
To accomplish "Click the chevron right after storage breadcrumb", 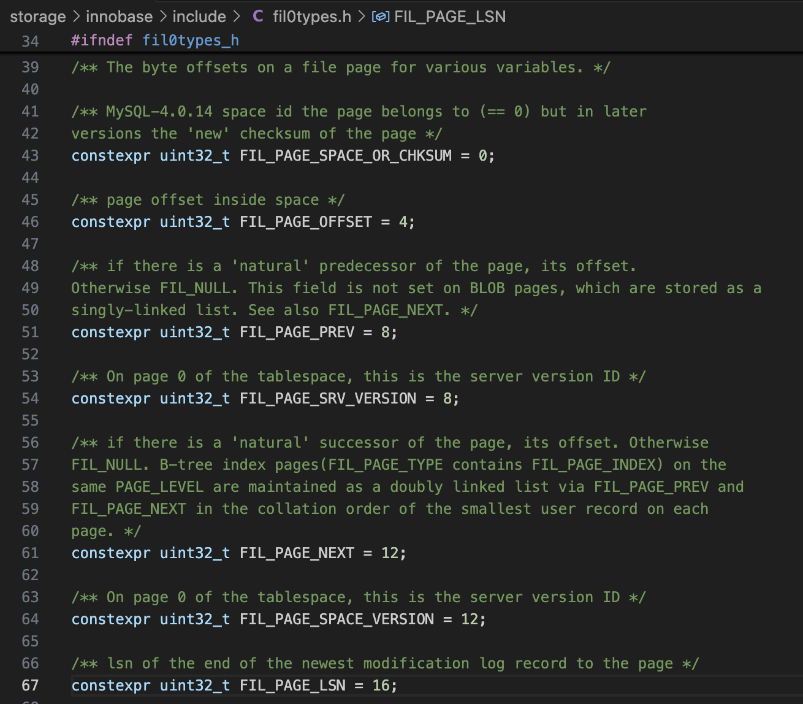I will point(76,17).
